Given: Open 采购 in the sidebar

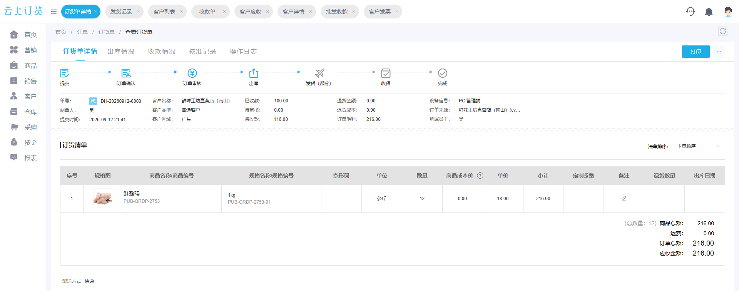Looking at the screenshot, I should [23, 127].
